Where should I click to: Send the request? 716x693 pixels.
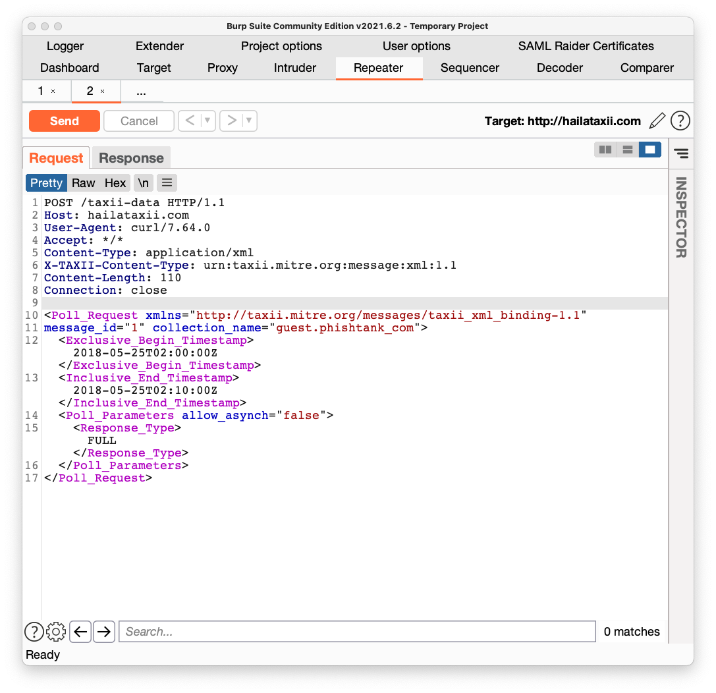65,121
